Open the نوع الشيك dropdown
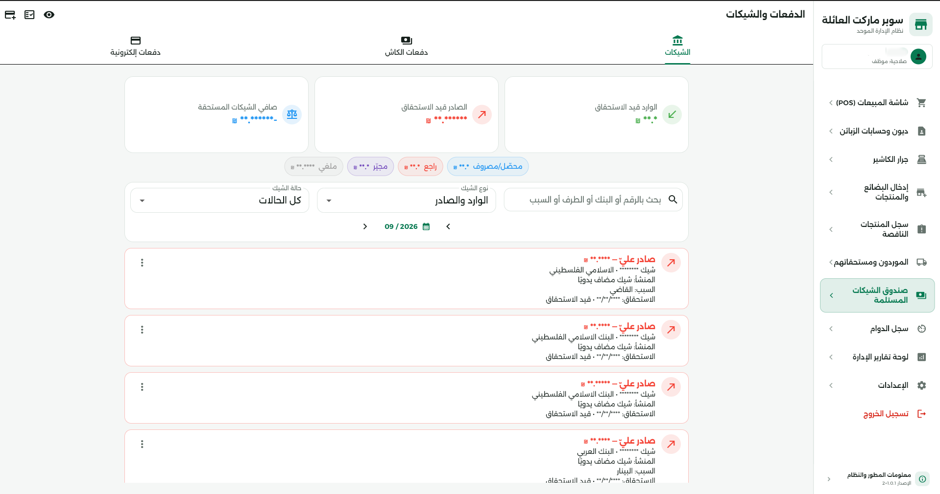940x494 pixels. 406,201
